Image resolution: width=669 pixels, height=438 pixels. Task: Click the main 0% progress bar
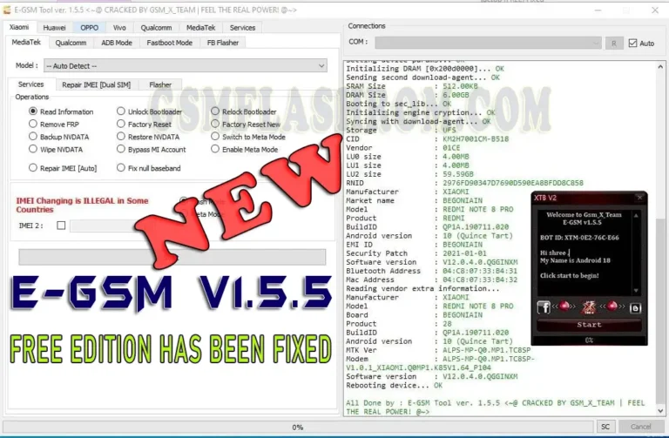click(298, 427)
